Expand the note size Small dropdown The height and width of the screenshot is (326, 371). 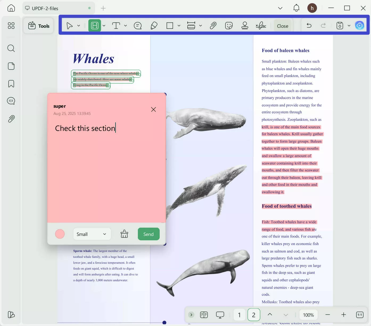[x=92, y=234]
